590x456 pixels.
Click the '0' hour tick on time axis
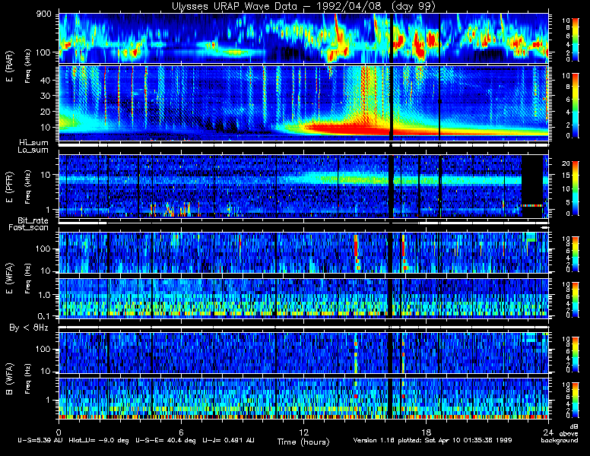(59, 432)
